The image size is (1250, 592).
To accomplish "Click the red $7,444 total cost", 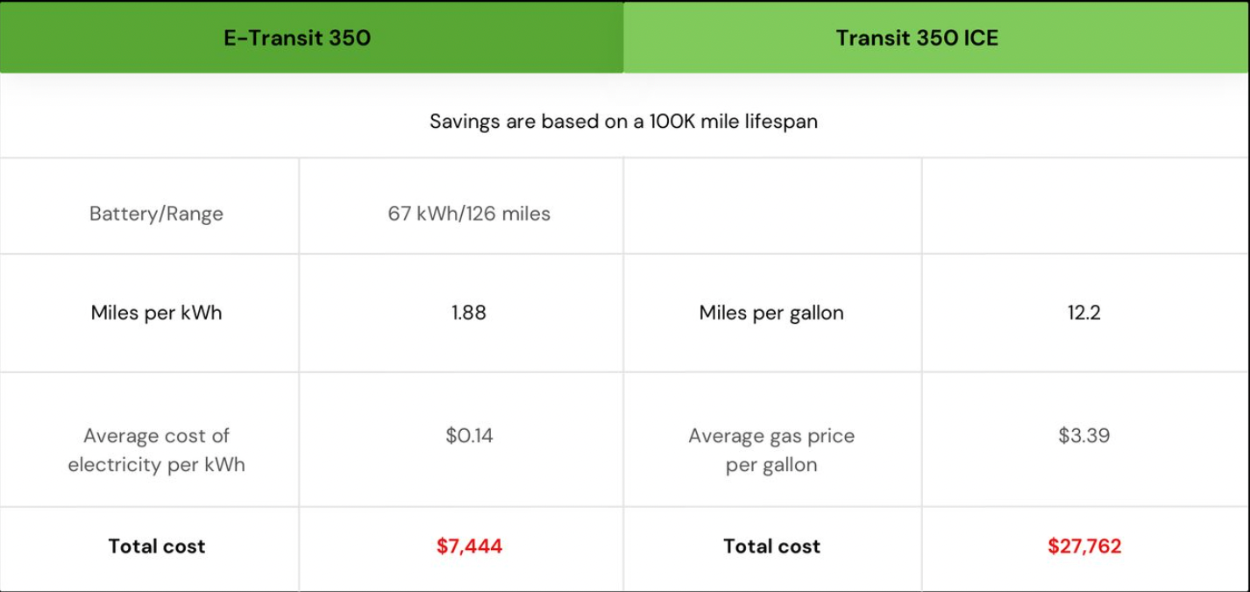I will click(x=469, y=546).
